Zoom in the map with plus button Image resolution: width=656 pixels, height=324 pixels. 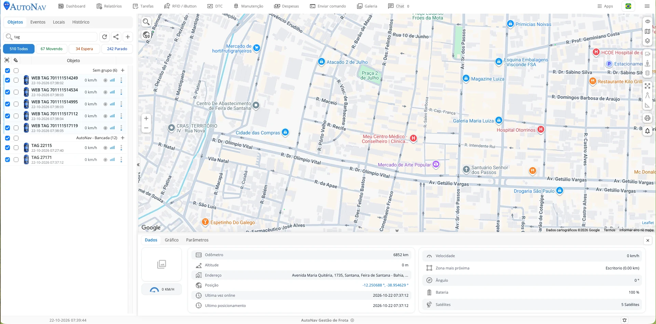click(x=146, y=118)
